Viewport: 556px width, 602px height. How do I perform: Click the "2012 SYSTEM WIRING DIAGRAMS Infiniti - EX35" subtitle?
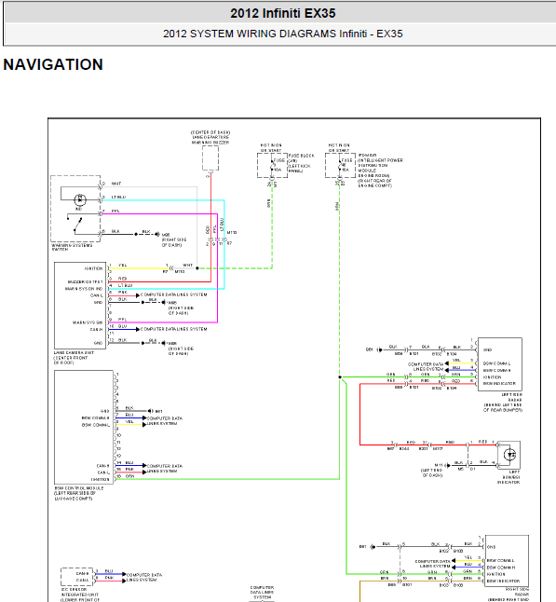pyautogui.click(x=283, y=34)
